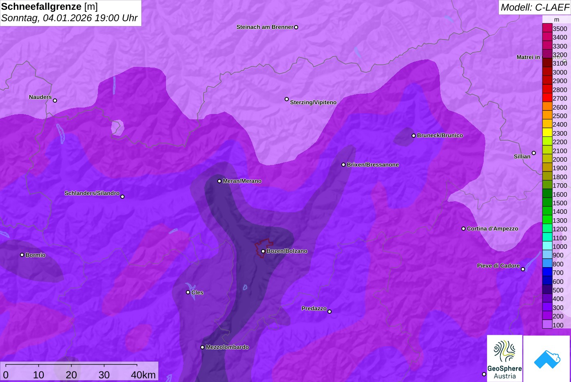Screen dimensions: 571x382
Task: Select the Bozen/Bolzano city marker dot
Action: pos(263,251)
